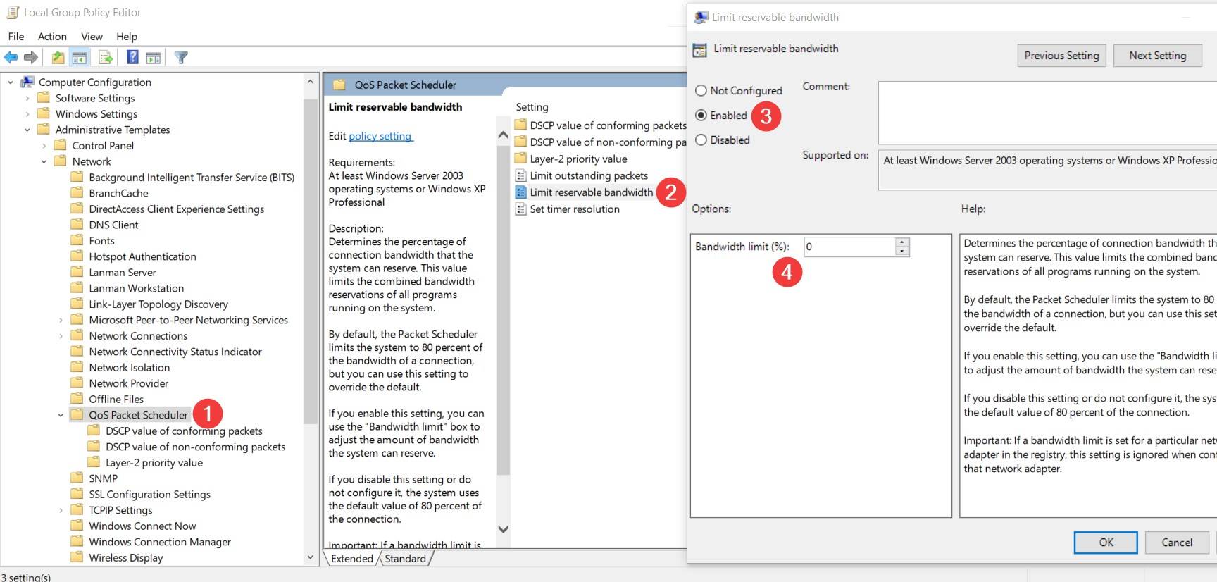Collapse the Administrative Templates node
This screenshot has height=582, width=1217.
click(27, 130)
